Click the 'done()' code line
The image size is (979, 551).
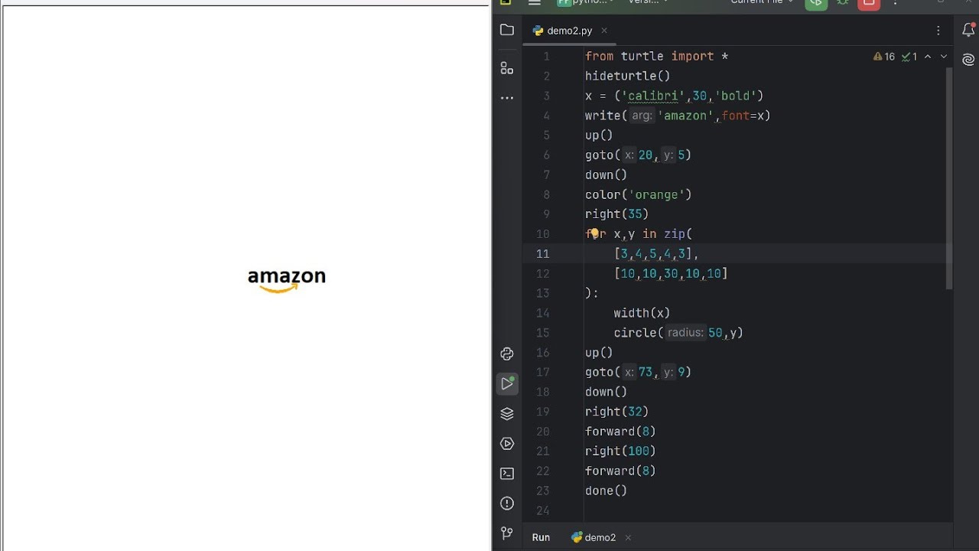(606, 491)
